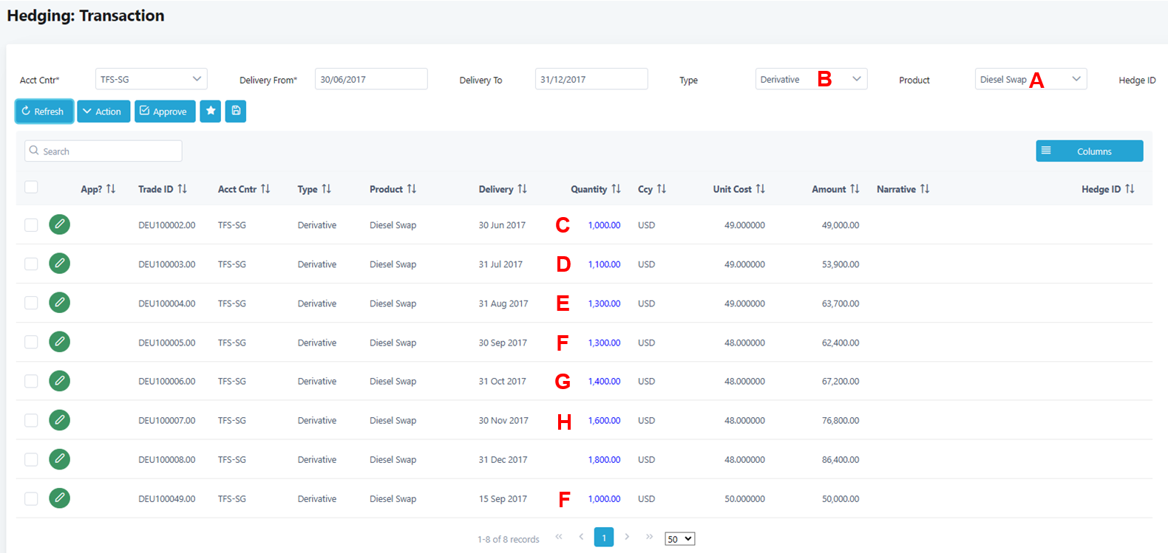Open the Acct Cntr TFS-SG dropdown

pos(151,79)
